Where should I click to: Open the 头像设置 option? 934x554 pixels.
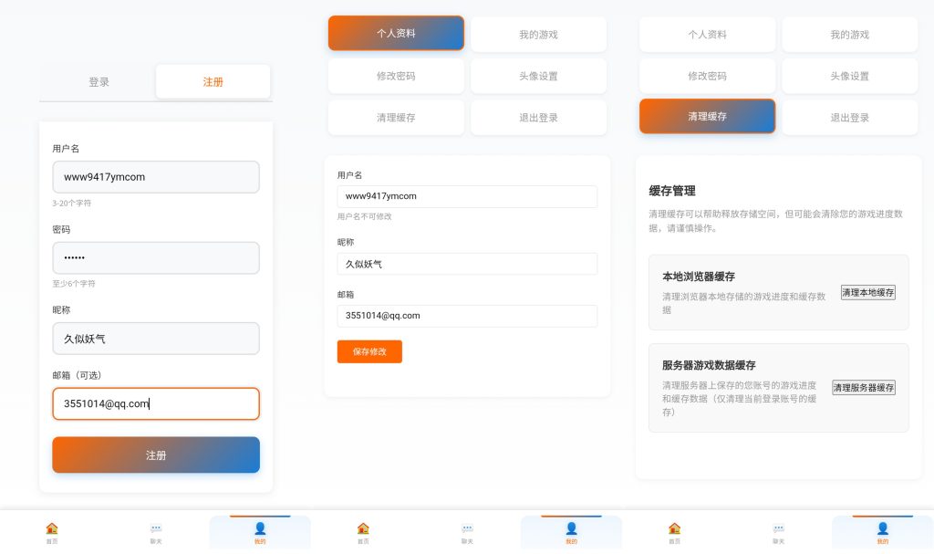click(x=538, y=76)
